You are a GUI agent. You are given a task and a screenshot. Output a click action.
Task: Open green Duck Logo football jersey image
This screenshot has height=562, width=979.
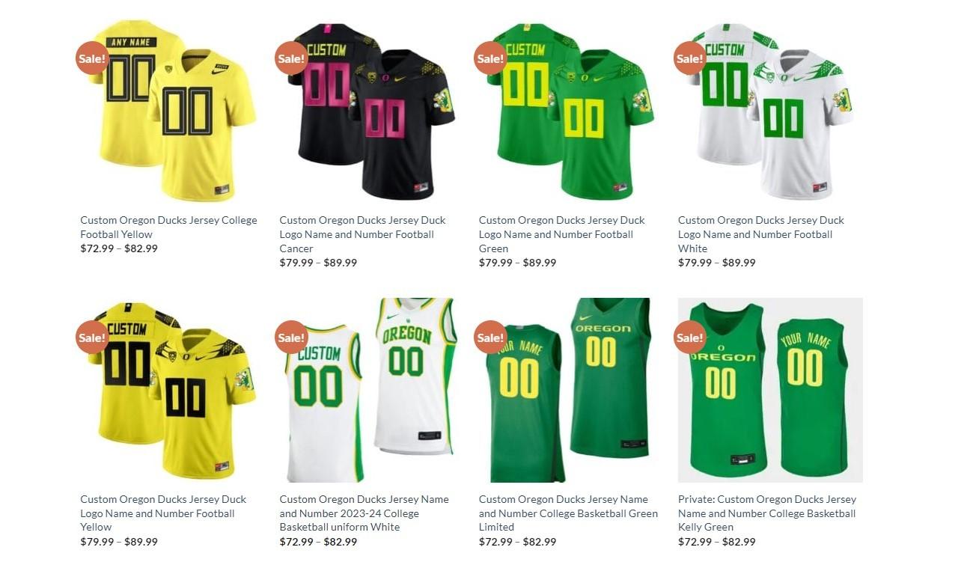[571, 111]
